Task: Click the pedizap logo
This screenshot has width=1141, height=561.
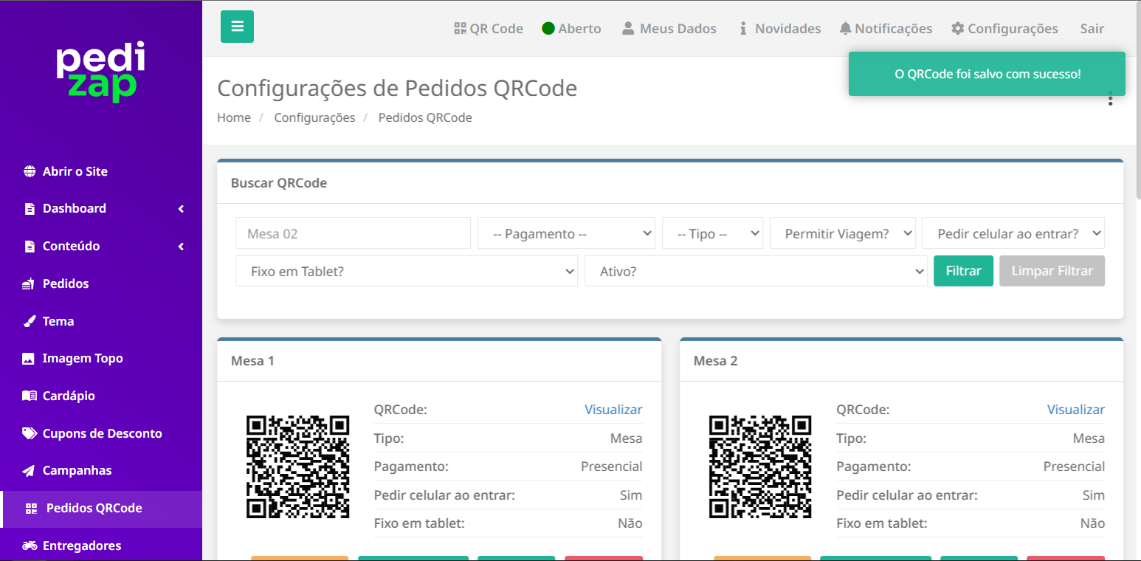Action: click(x=101, y=72)
